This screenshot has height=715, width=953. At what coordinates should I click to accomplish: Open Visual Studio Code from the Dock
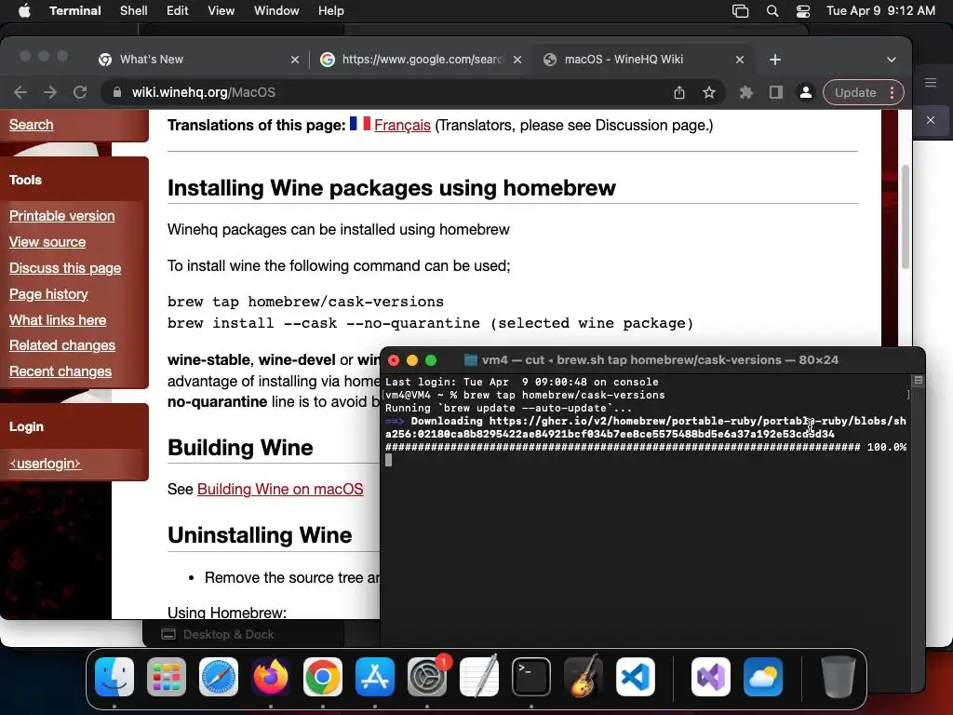636,677
